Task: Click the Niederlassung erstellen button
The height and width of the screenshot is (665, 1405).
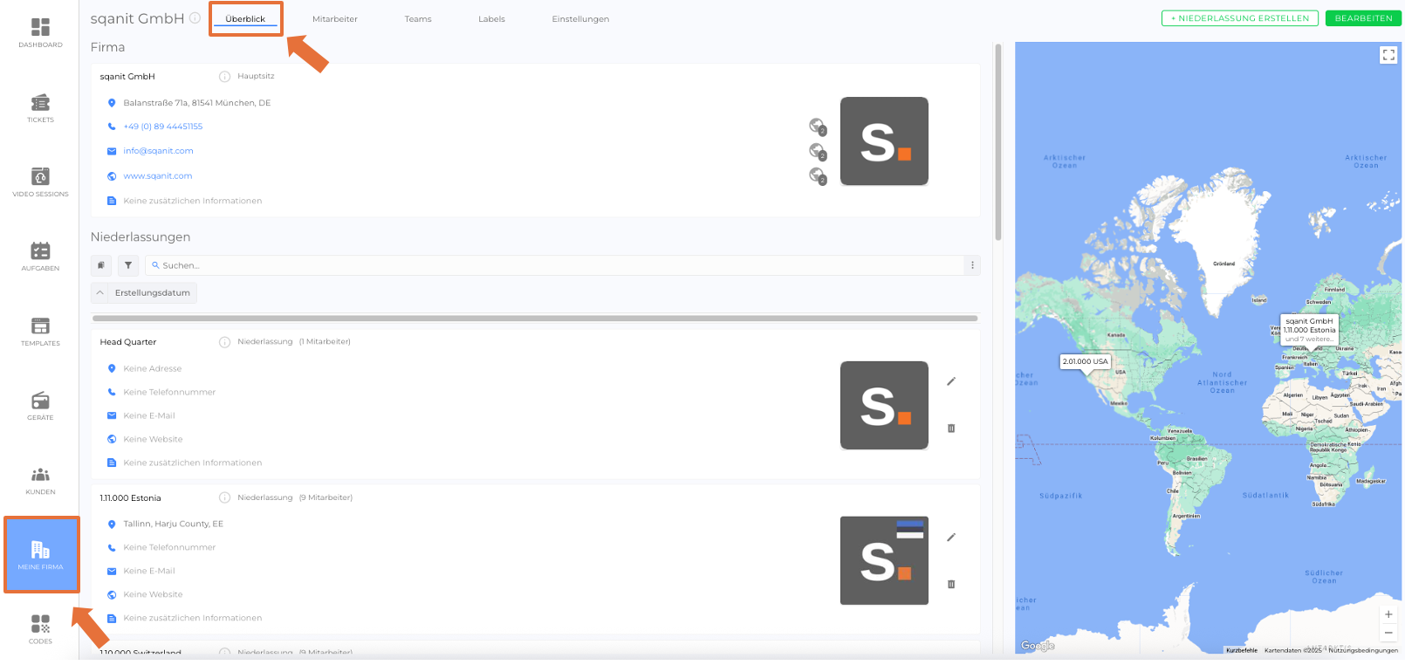Action: (x=1239, y=18)
